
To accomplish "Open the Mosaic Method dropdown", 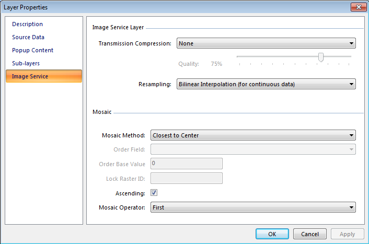I will pyautogui.click(x=252, y=135).
